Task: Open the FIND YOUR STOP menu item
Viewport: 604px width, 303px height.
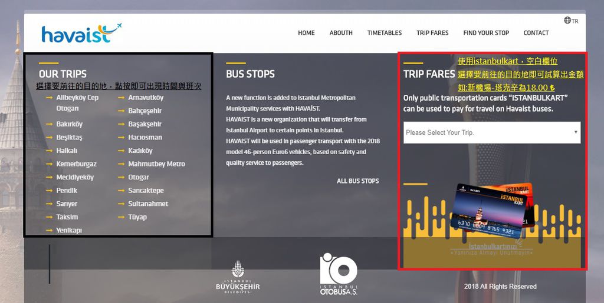Action: point(486,33)
